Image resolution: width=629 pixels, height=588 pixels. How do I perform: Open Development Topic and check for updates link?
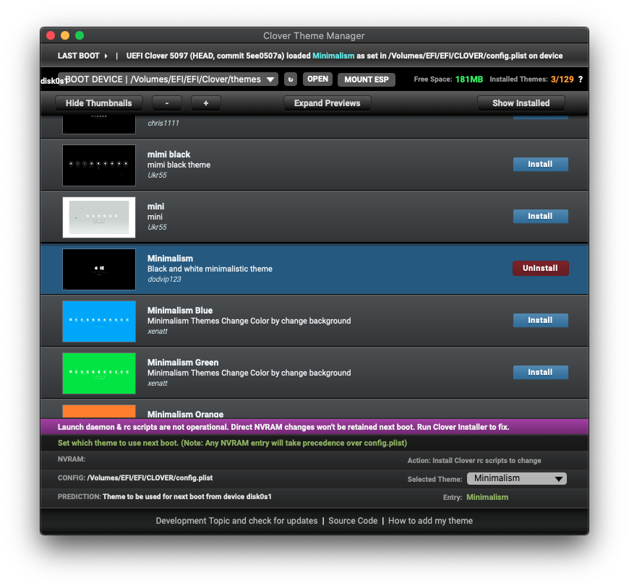click(x=236, y=521)
